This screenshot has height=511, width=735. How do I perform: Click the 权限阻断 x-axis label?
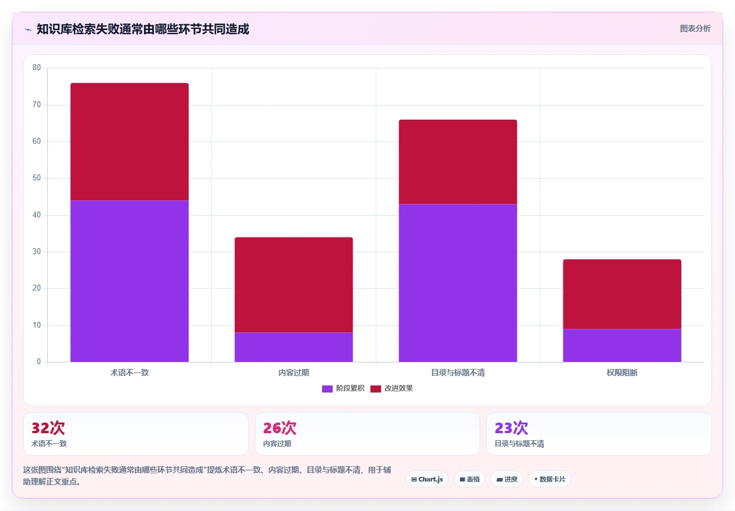622,372
